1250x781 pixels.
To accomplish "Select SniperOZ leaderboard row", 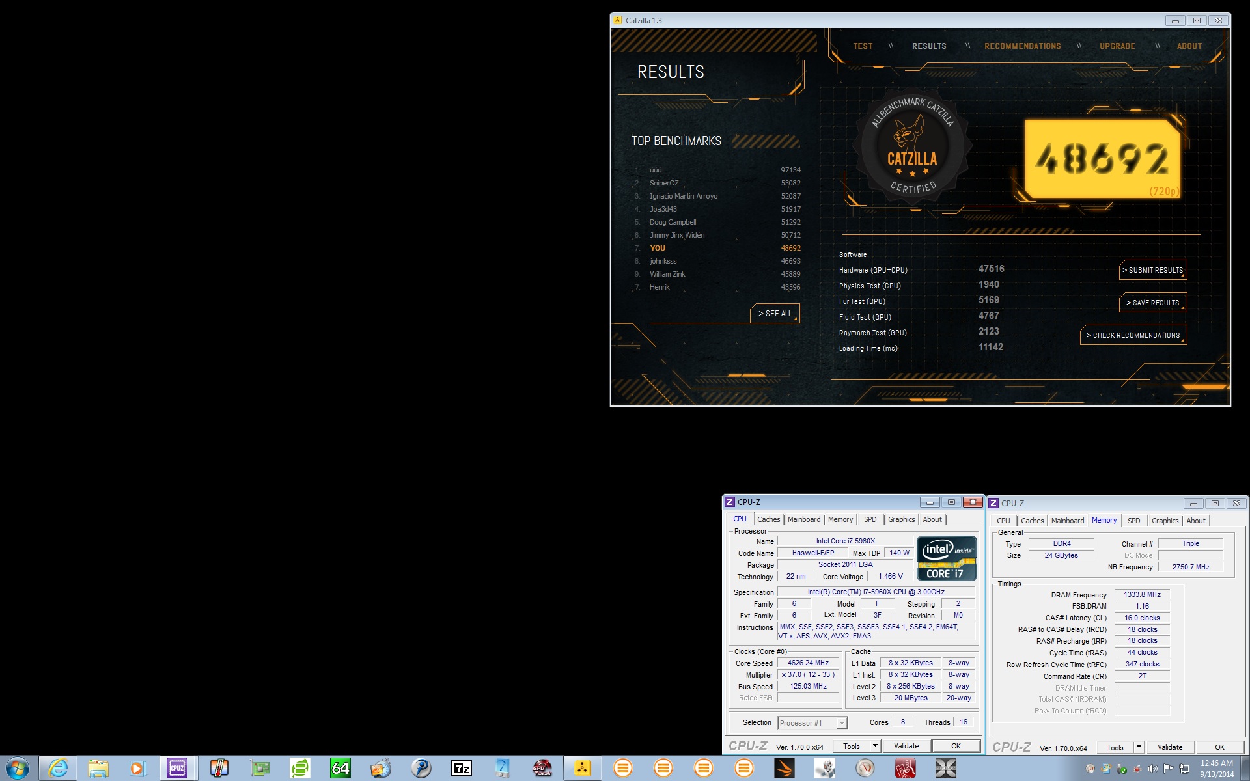I will [x=717, y=183].
